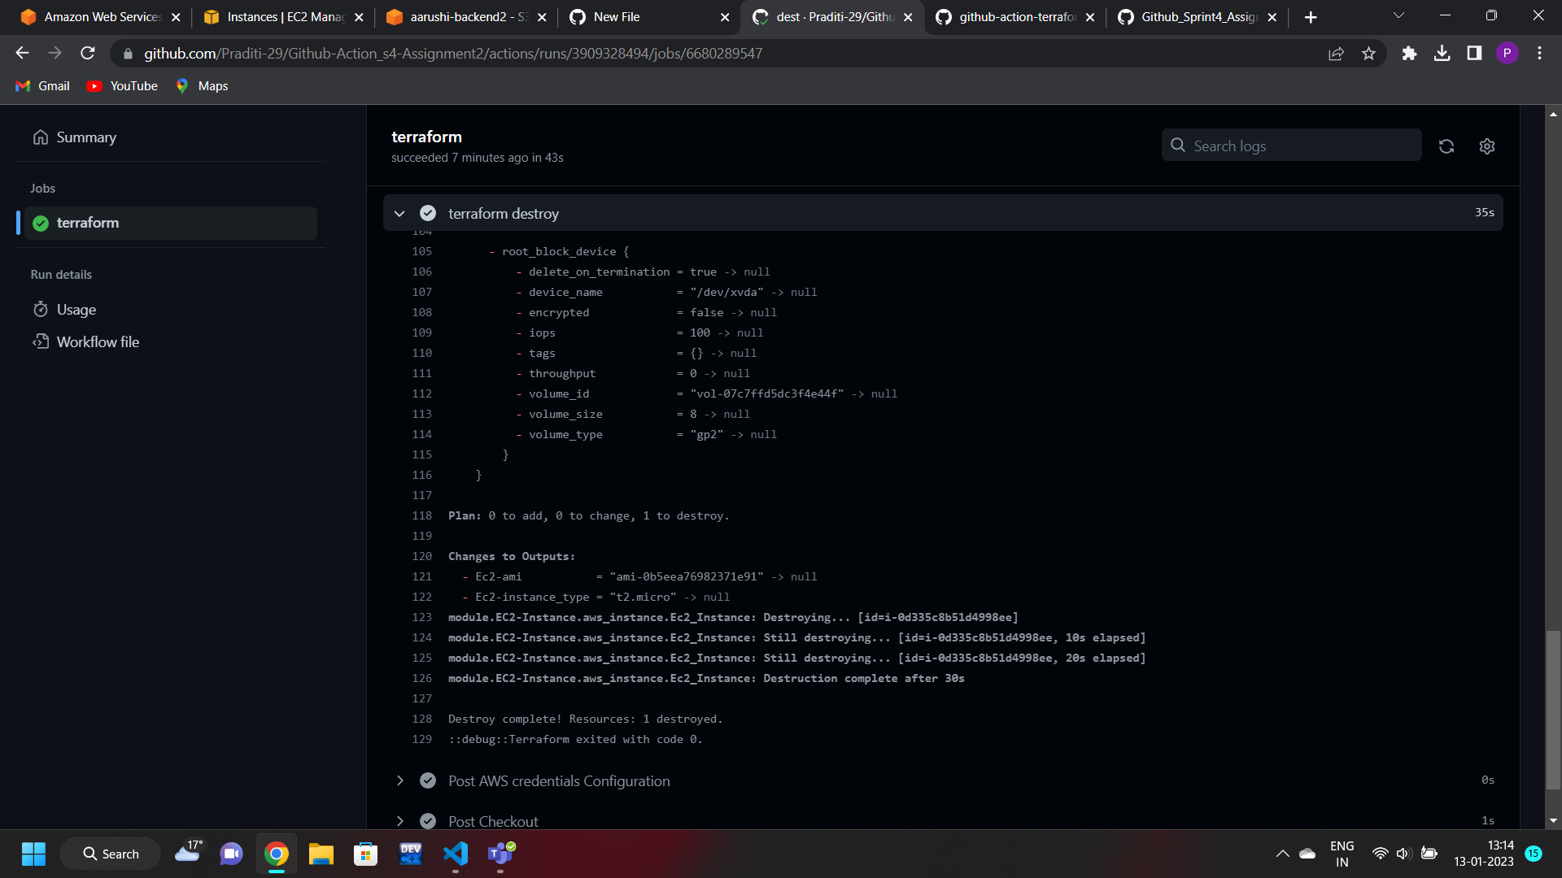Open the Chrome profile avatar
This screenshot has width=1562, height=878.
tap(1508, 53)
